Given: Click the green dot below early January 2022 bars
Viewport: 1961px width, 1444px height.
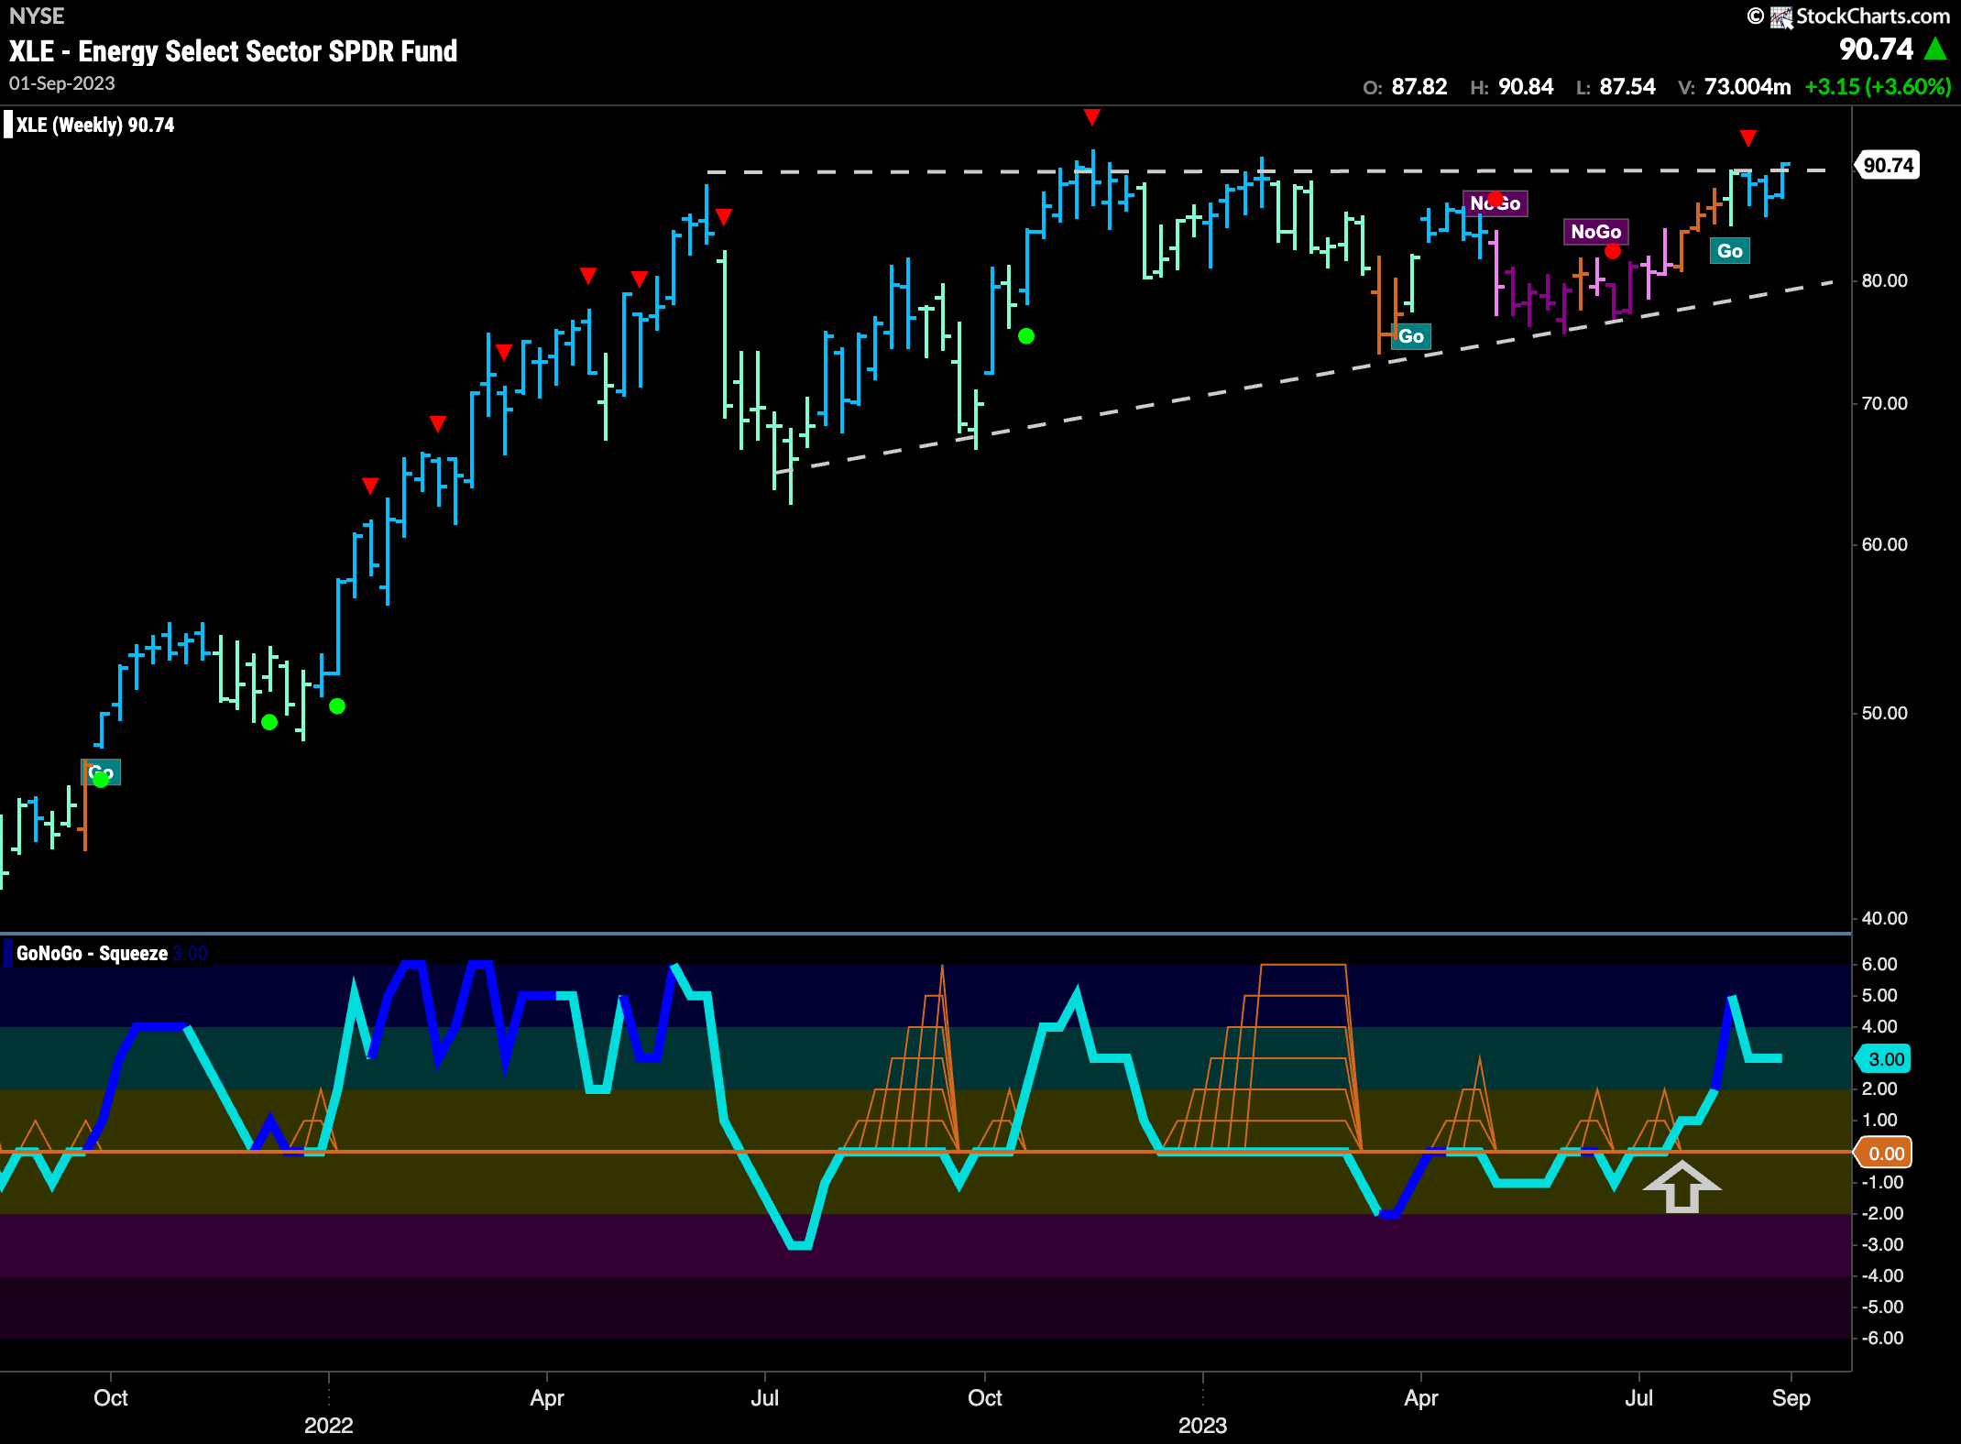Looking at the screenshot, I should (337, 706).
